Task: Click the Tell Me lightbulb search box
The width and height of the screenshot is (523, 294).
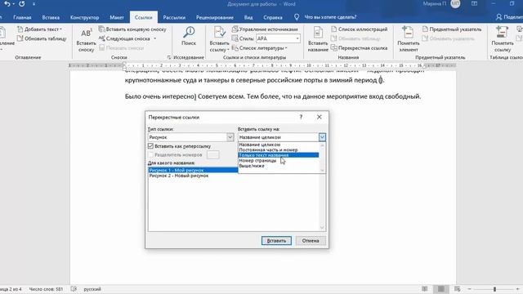Action: click(326, 17)
